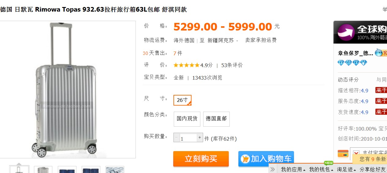Select the first suitcase thumbnail below image

click(19, 169)
